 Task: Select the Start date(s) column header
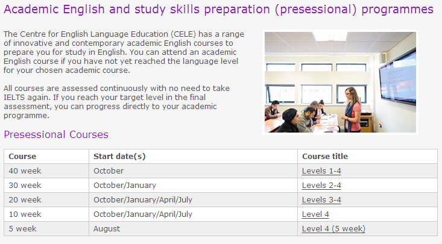193,157
